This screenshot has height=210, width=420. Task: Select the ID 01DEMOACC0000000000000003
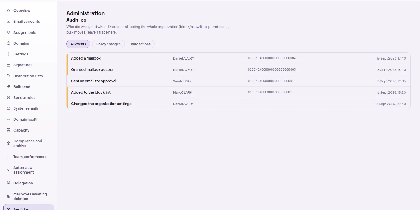[272, 70]
